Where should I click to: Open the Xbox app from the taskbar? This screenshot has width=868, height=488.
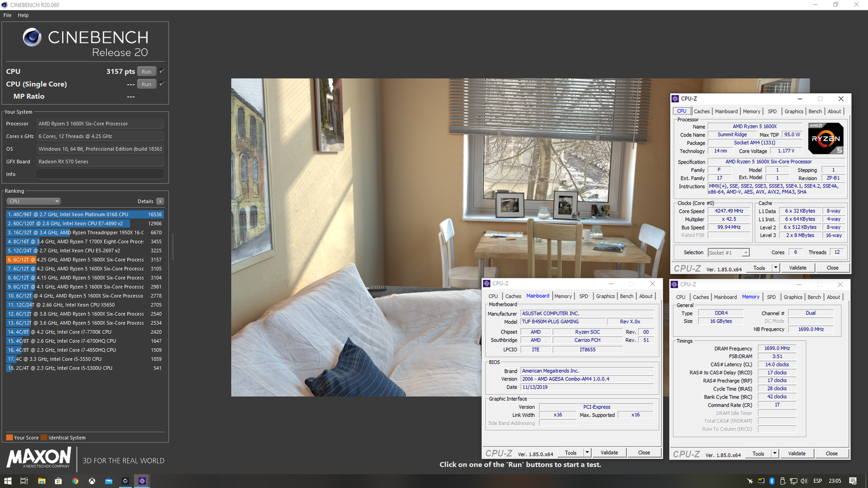tap(92, 481)
